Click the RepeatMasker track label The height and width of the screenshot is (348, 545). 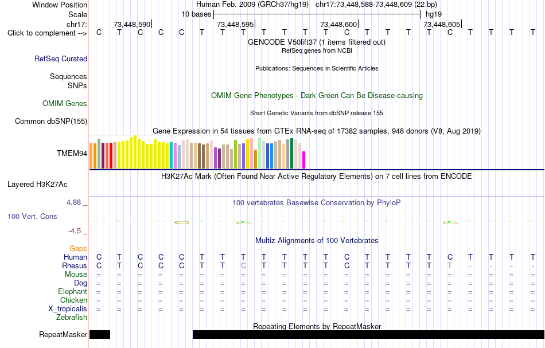[63, 334]
